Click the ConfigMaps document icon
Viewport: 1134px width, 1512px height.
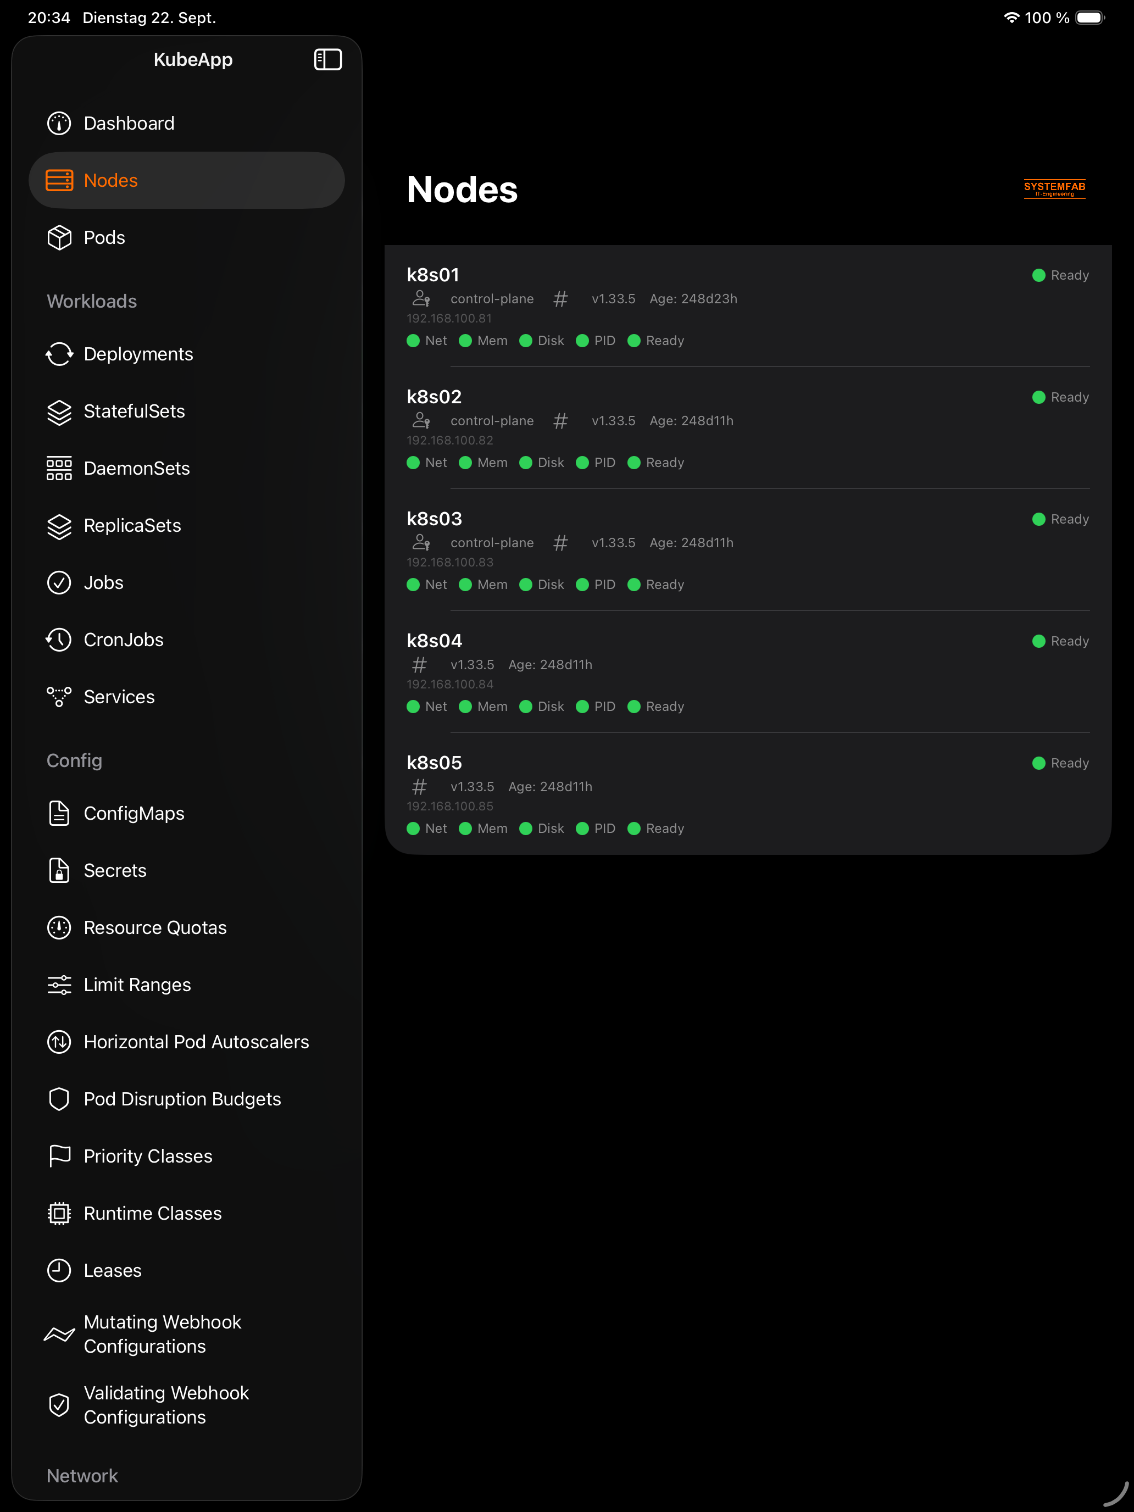click(59, 814)
